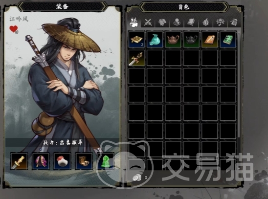Select the all-items pouch tab
The image size is (268, 199).
pos(134,22)
